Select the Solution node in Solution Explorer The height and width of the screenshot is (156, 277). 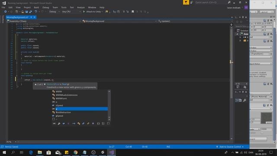tap(243, 31)
